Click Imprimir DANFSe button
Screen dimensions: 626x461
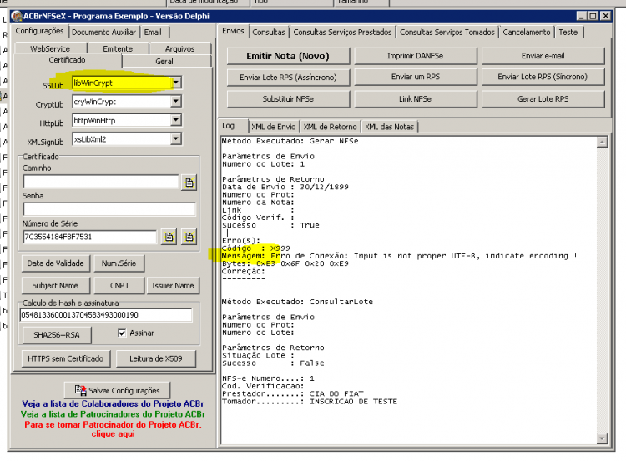tap(415, 56)
